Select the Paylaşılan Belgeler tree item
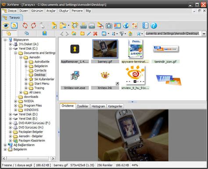Image resolution: width=208 pixels, height=169 pixels. coord(31,132)
